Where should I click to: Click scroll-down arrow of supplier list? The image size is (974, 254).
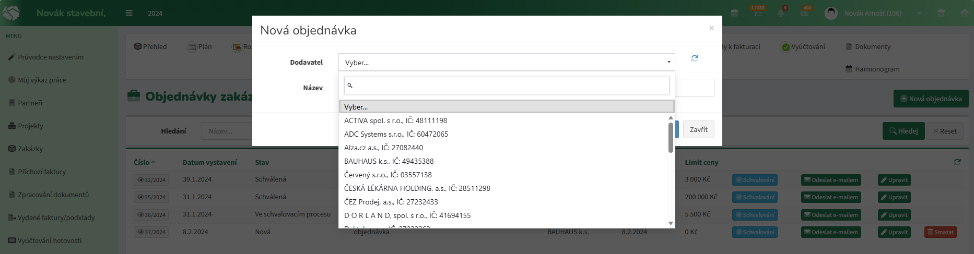(671, 223)
